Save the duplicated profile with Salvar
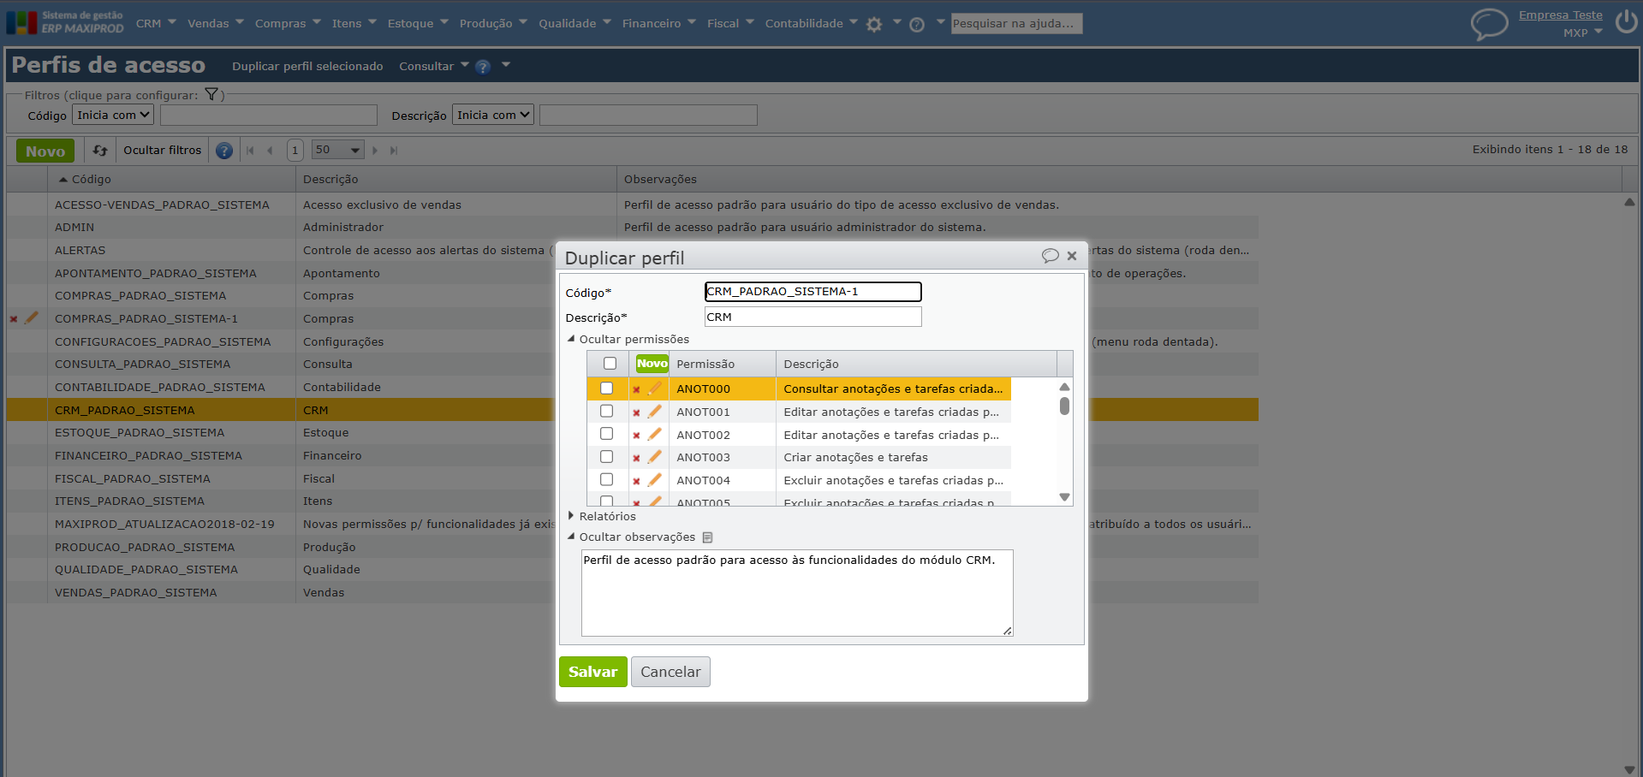The width and height of the screenshot is (1643, 777). [x=593, y=672]
